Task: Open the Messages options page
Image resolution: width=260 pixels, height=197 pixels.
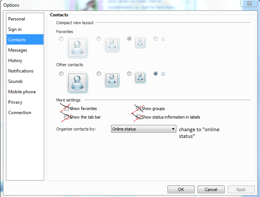Action: point(25,50)
